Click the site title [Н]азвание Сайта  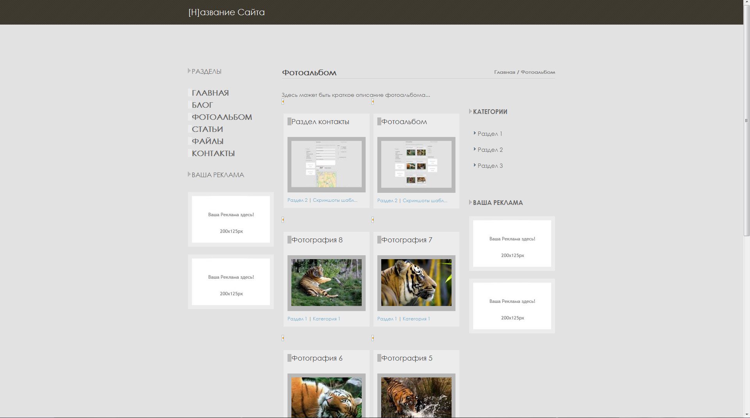pos(226,12)
